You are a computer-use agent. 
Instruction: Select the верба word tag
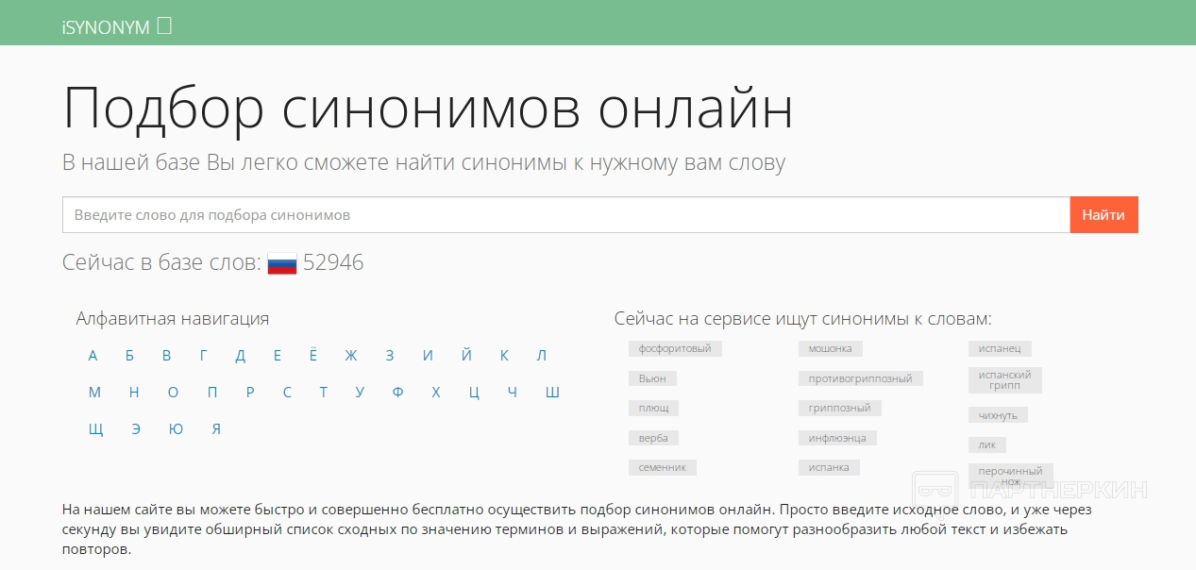click(653, 438)
